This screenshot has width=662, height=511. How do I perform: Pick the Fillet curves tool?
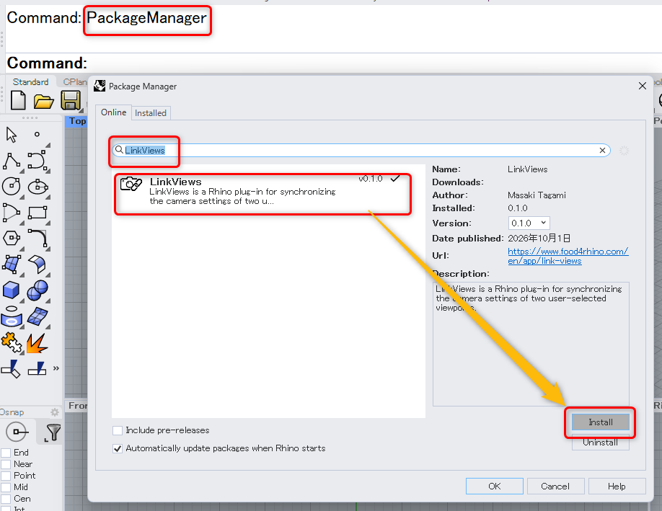(37, 239)
